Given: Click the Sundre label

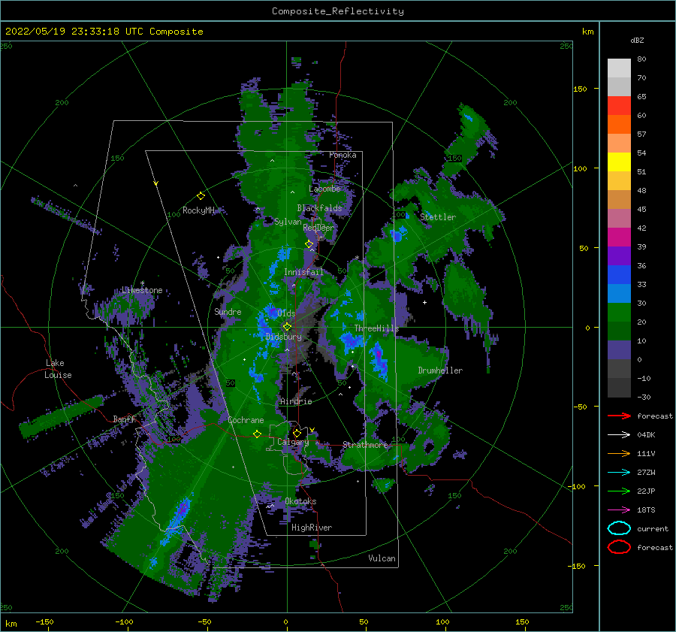Looking at the screenshot, I should [228, 312].
